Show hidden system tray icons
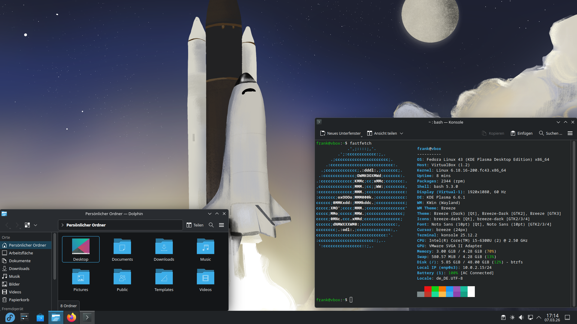577x324 pixels. 539,317
